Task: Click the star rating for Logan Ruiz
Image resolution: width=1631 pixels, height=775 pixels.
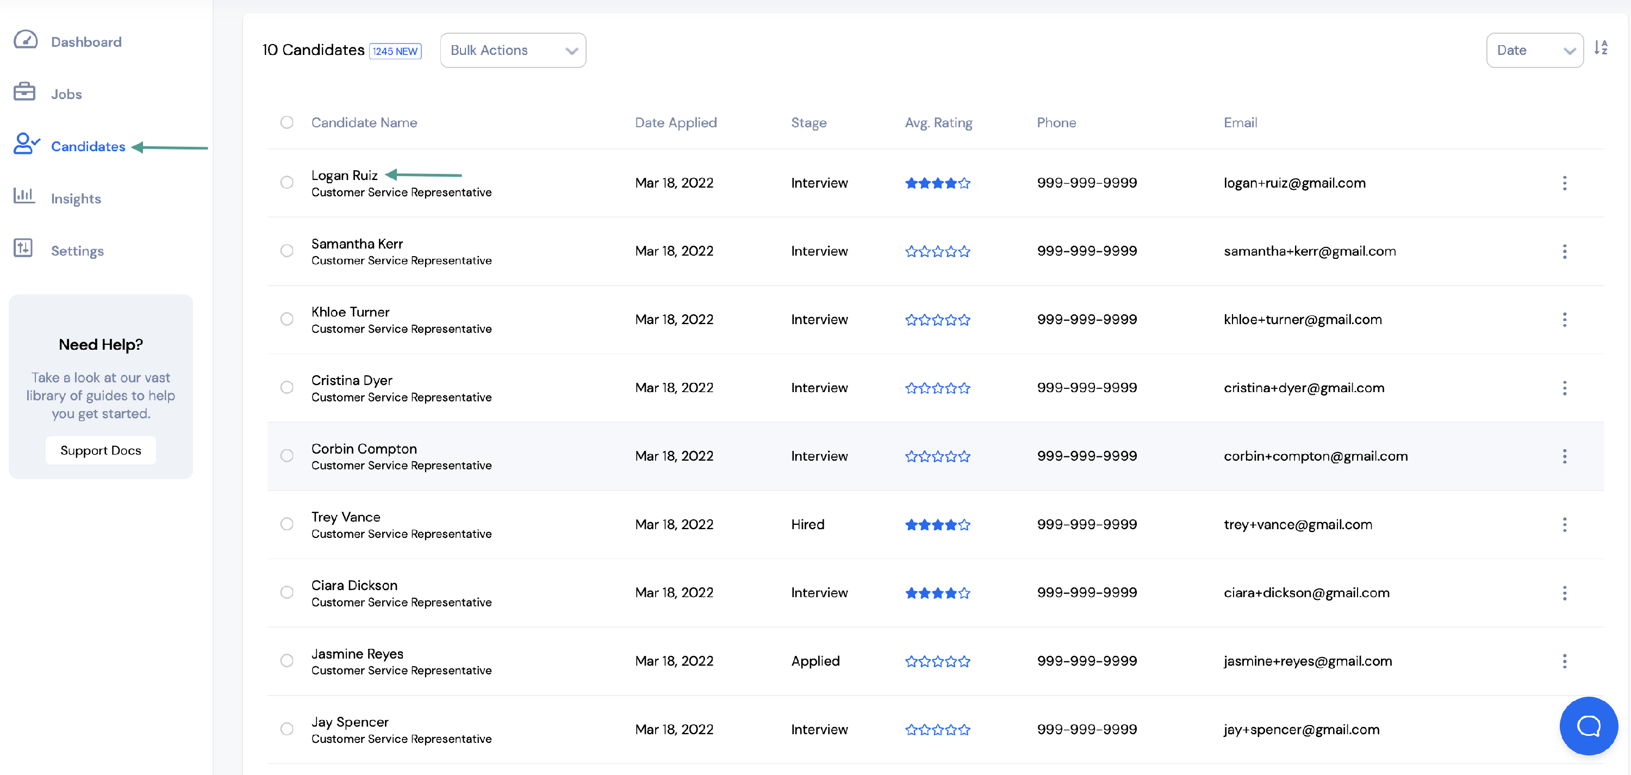Action: [937, 183]
